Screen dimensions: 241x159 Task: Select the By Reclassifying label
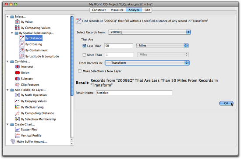click(32, 107)
